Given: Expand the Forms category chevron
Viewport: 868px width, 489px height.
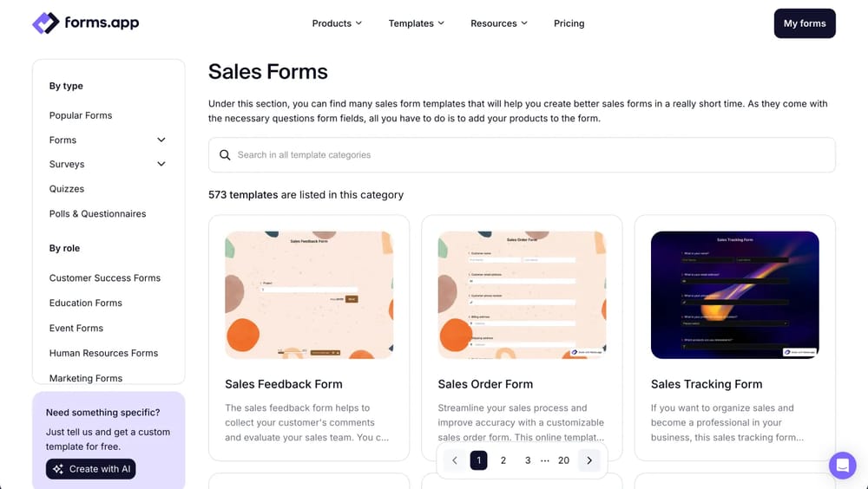Looking at the screenshot, I should pyautogui.click(x=161, y=140).
